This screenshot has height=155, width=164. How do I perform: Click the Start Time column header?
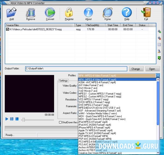click(x=113, y=25)
